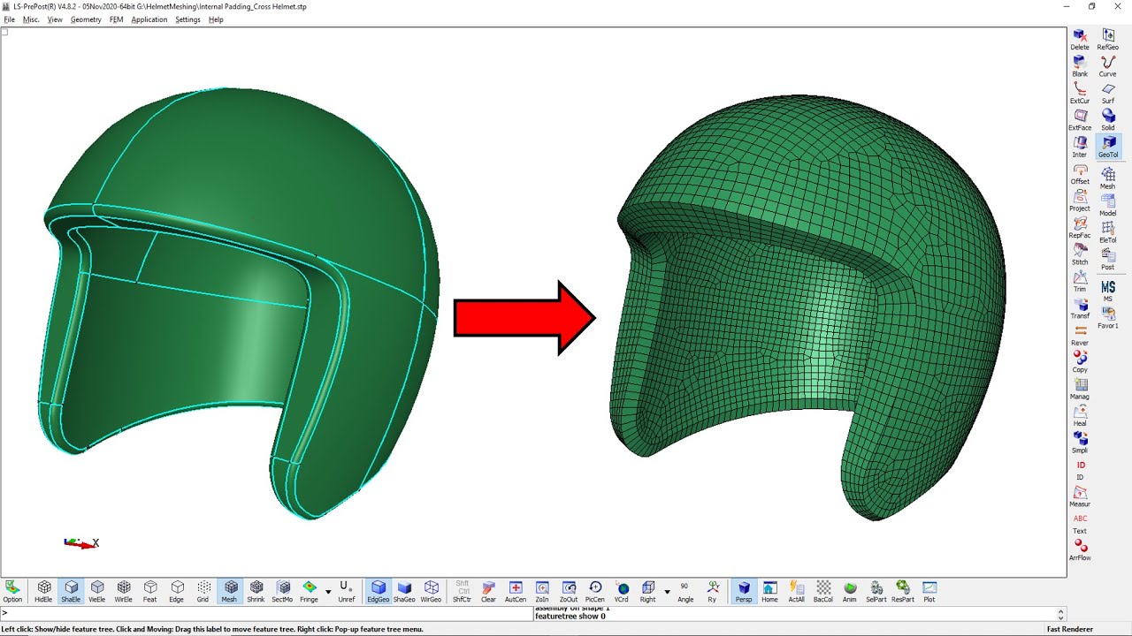The height and width of the screenshot is (636, 1132).
Task: Open the Solid tools
Action: pyautogui.click(x=1108, y=120)
